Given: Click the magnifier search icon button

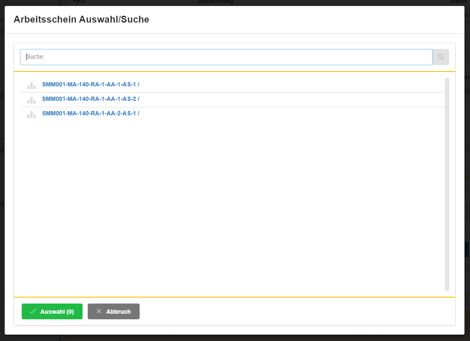Looking at the screenshot, I should [x=441, y=57].
